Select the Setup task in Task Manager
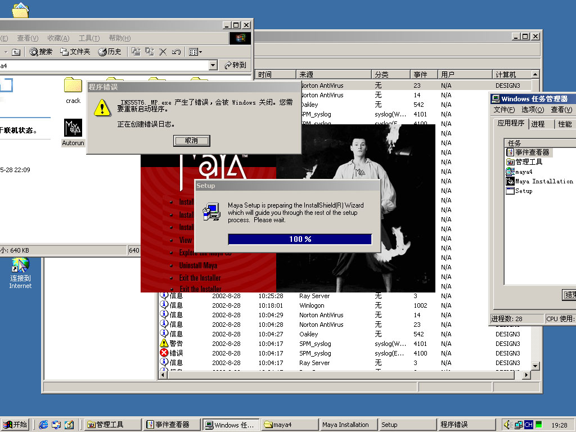This screenshot has width=576, height=432. 519,191
